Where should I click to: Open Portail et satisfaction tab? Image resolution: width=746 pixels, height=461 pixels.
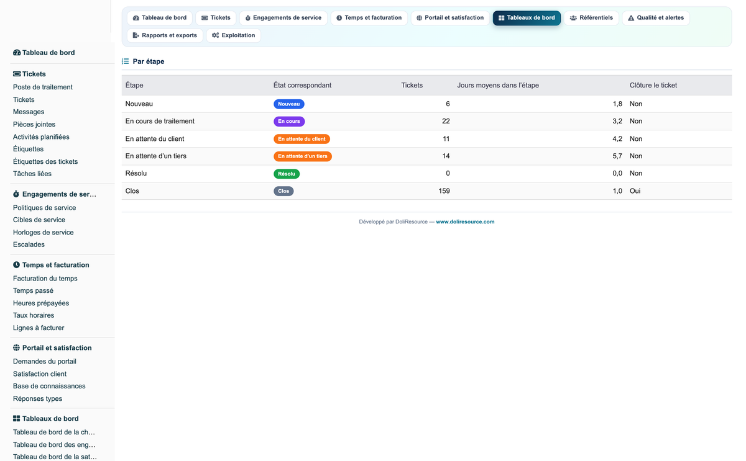(450, 18)
